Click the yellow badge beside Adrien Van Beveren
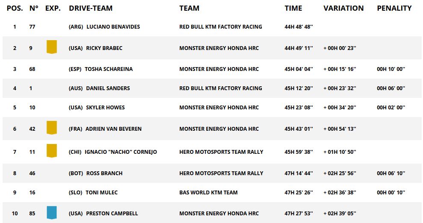This screenshot has width=423, height=223. pyautogui.click(x=51, y=128)
